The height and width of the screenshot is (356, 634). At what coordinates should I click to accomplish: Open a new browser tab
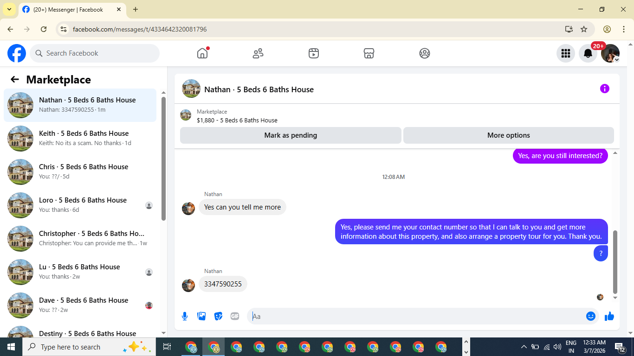coord(136,9)
